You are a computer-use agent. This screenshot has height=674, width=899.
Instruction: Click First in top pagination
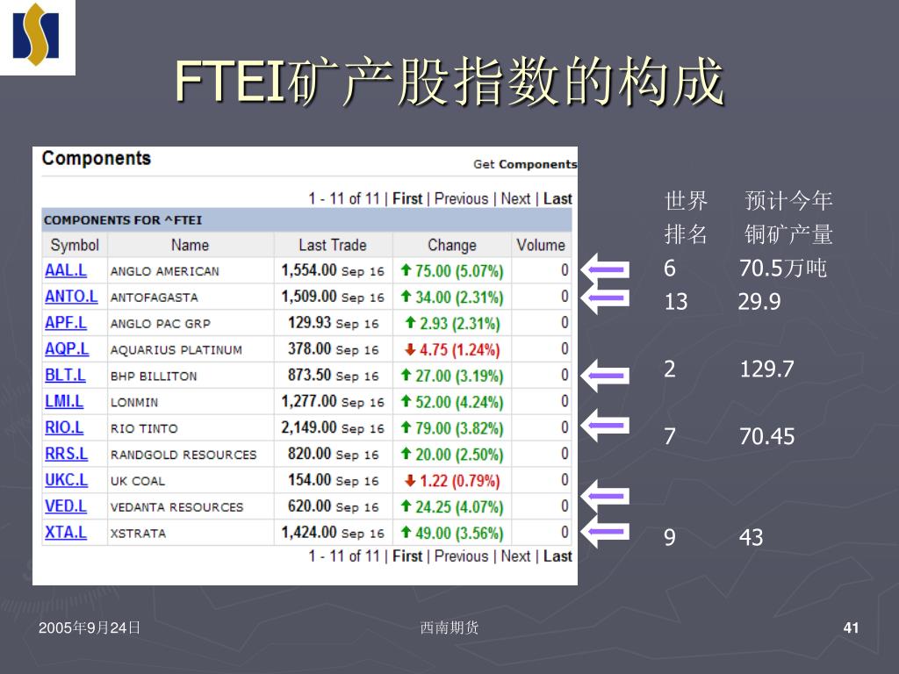click(x=407, y=199)
